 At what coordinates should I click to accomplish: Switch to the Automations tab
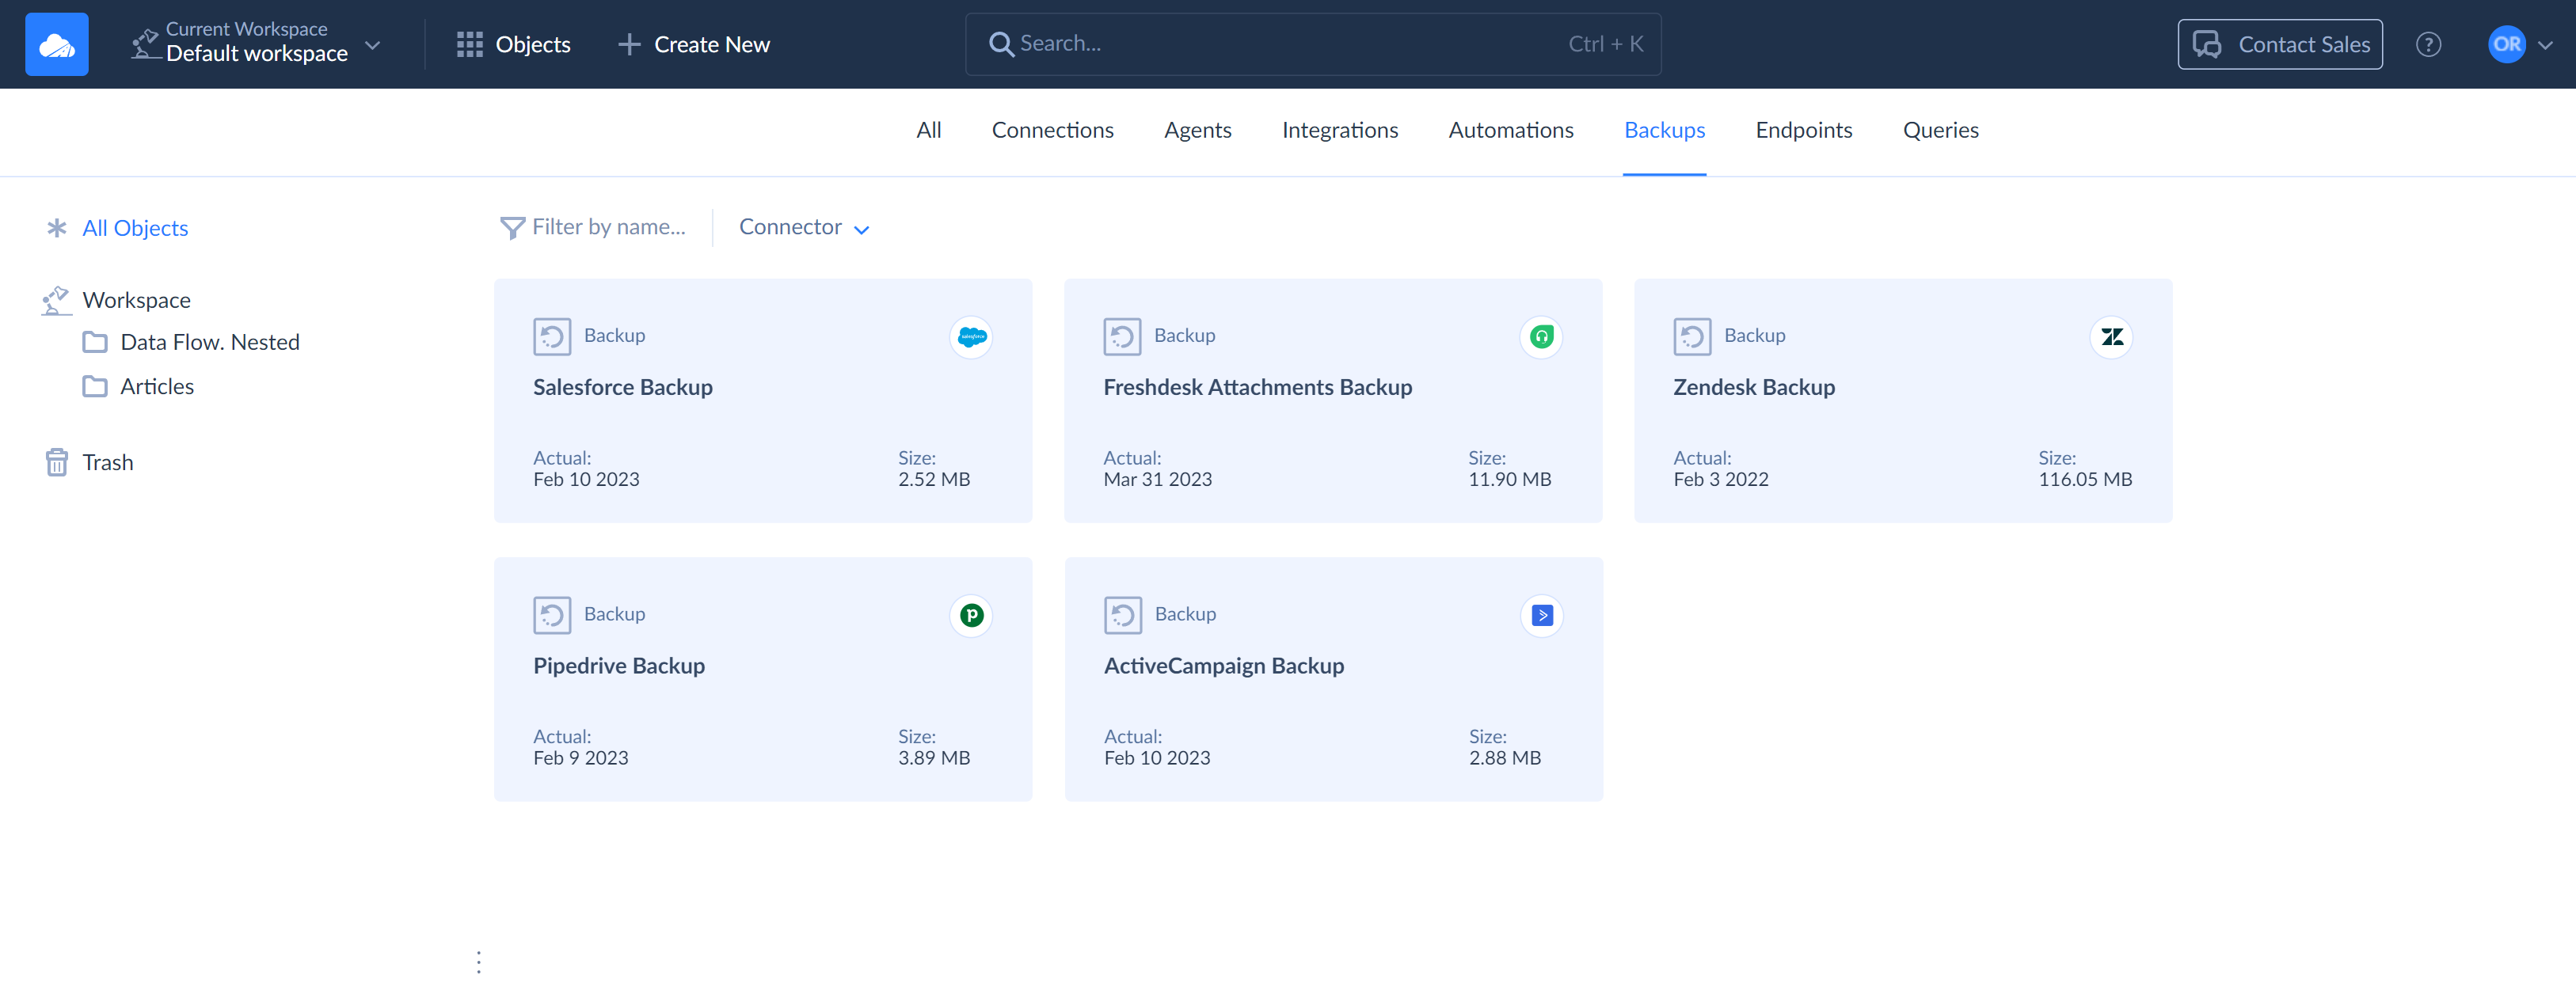click(1510, 130)
